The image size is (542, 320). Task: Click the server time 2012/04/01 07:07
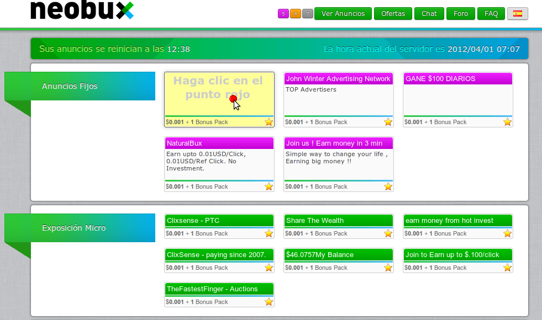tap(483, 49)
